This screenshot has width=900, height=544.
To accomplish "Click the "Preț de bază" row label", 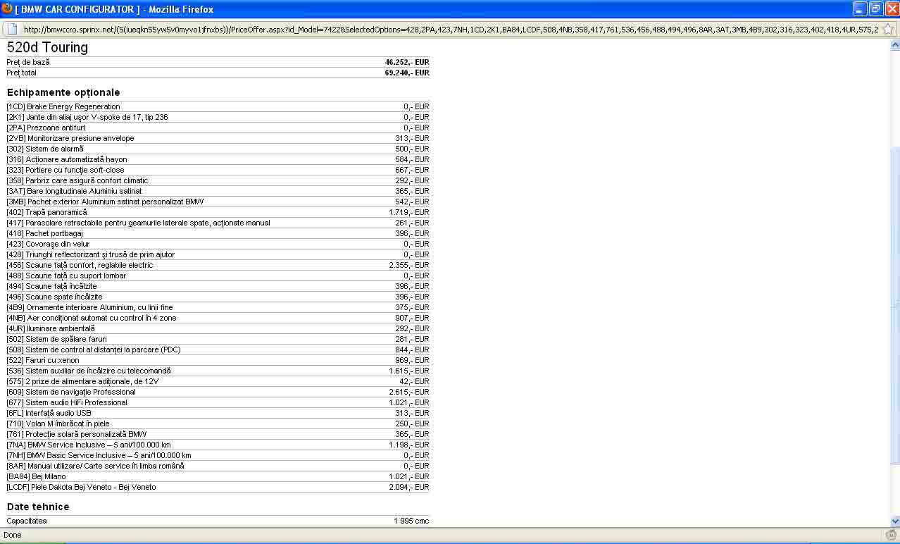I will (x=28, y=62).
